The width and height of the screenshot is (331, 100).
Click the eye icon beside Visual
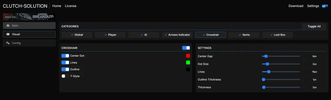(8, 34)
